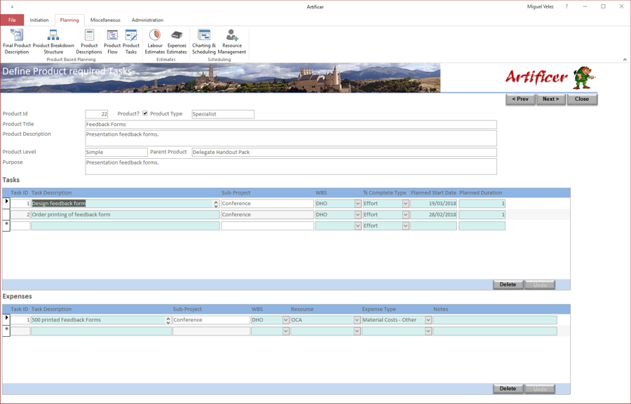Screen dimensions: 631x404
Task: Click Delete in the Tasks section
Action: point(508,284)
